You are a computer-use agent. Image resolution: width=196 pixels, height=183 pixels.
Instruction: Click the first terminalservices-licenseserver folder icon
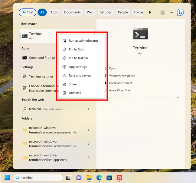pyautogui.click(x=24, y=130)
